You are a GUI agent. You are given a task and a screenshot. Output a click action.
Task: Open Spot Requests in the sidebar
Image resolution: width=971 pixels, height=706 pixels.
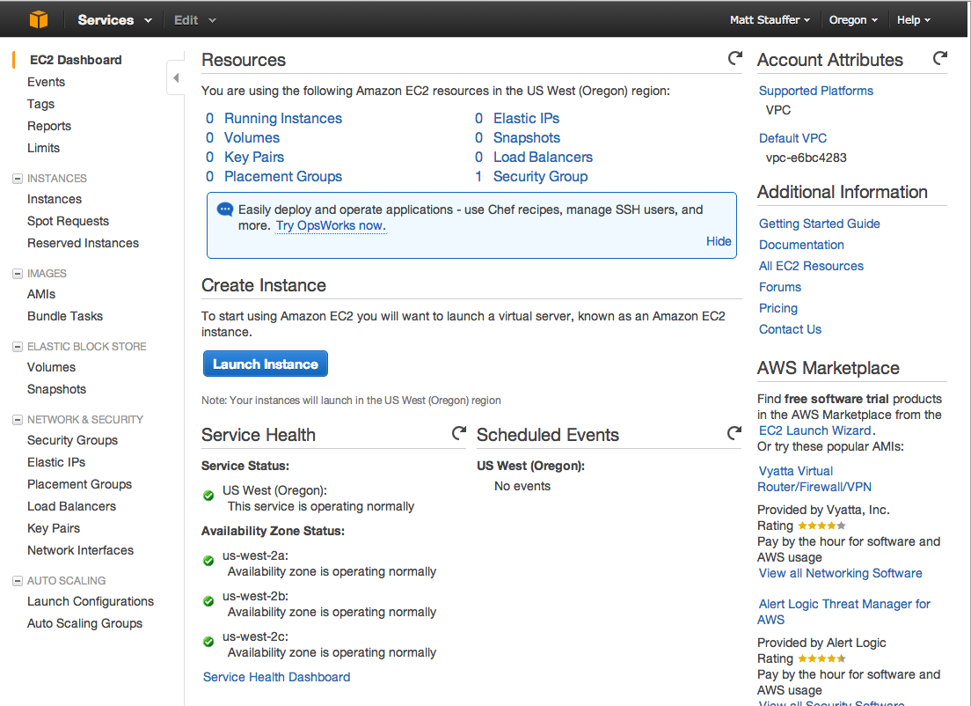coord(68,221)
